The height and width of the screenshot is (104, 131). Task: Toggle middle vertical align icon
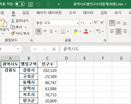pos(119,23)
